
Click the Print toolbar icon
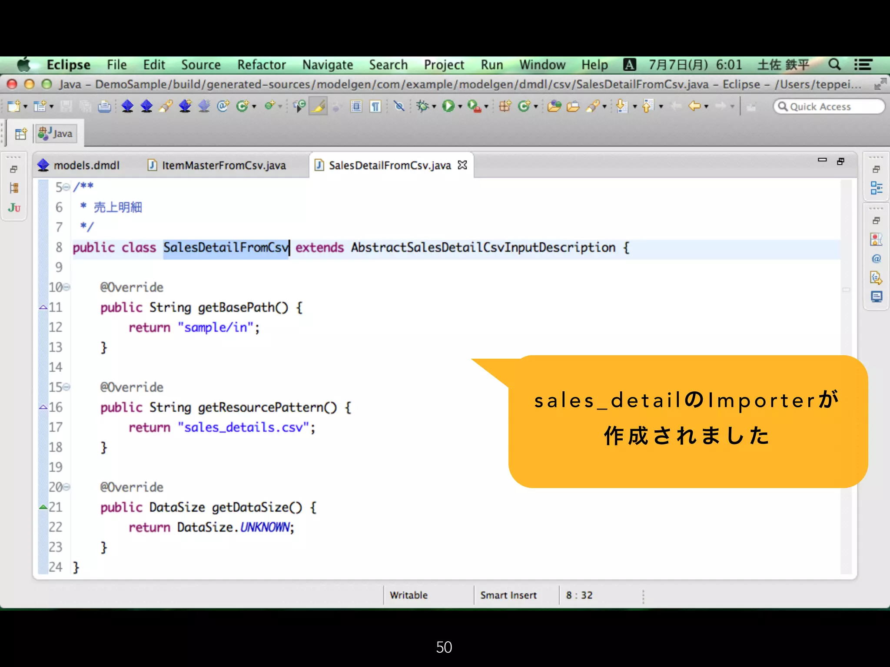(104, 106)
